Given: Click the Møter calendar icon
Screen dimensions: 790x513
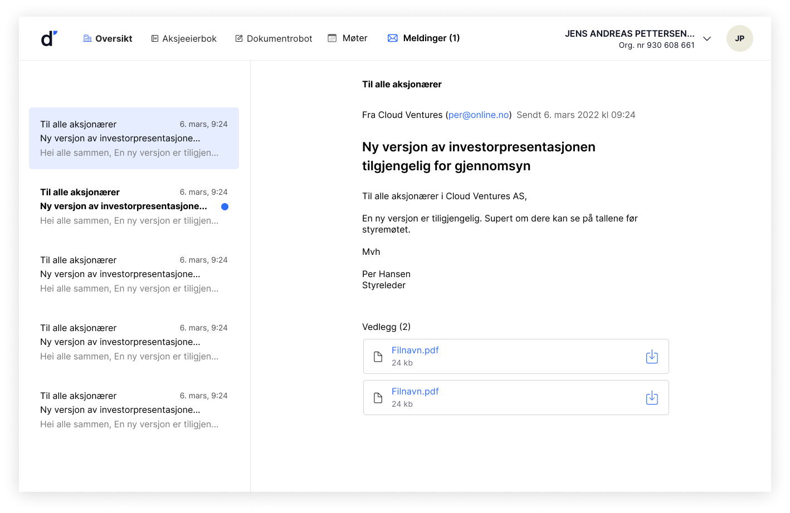Looking at the screenshot, I should (x=332, y=38).
